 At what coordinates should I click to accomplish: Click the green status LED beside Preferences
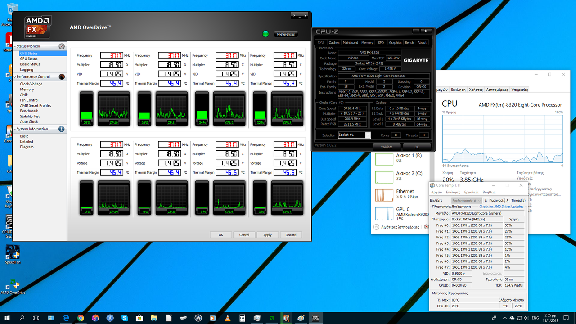pyautogui.click(x=265, y=34)
